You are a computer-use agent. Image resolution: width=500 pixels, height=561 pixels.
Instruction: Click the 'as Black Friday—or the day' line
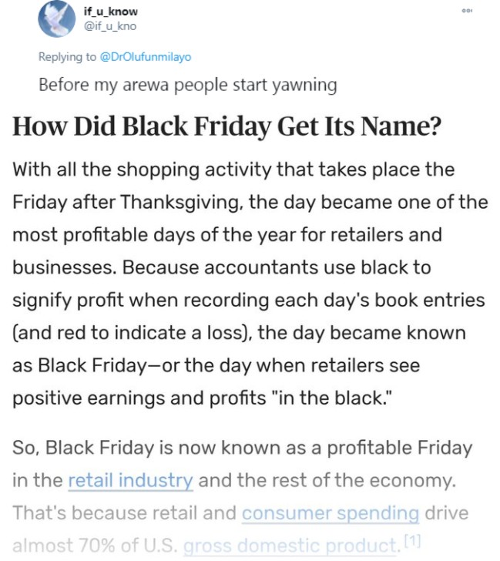pyautogui.click(x=216, y=365)
